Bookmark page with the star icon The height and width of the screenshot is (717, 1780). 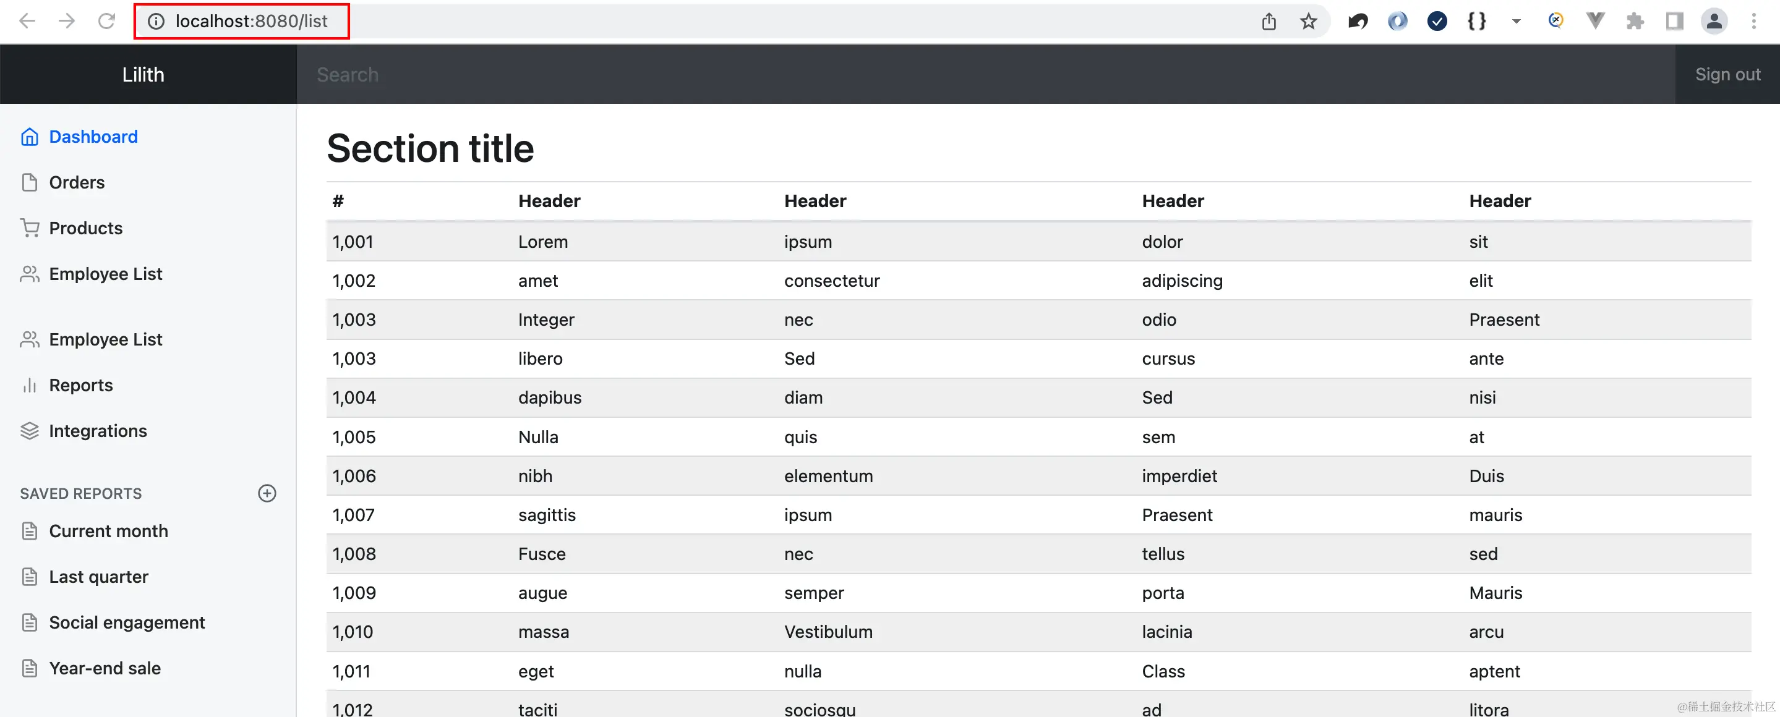point(1308,22)
